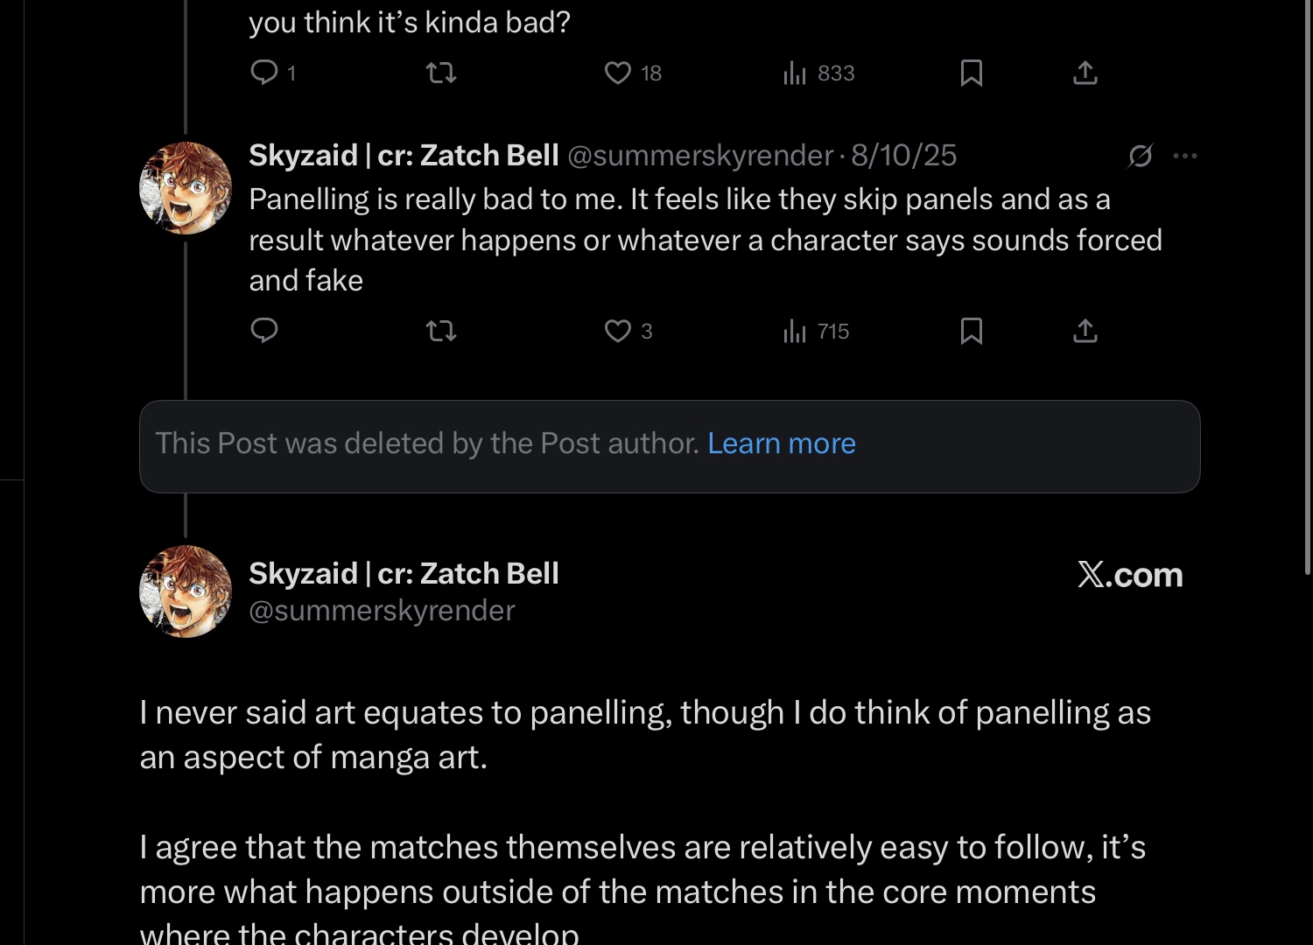The width and height of the screenshot is (1313, 945).
Task: Reply to the 'Panelling is really bad' post
Action: click(264, 331)
